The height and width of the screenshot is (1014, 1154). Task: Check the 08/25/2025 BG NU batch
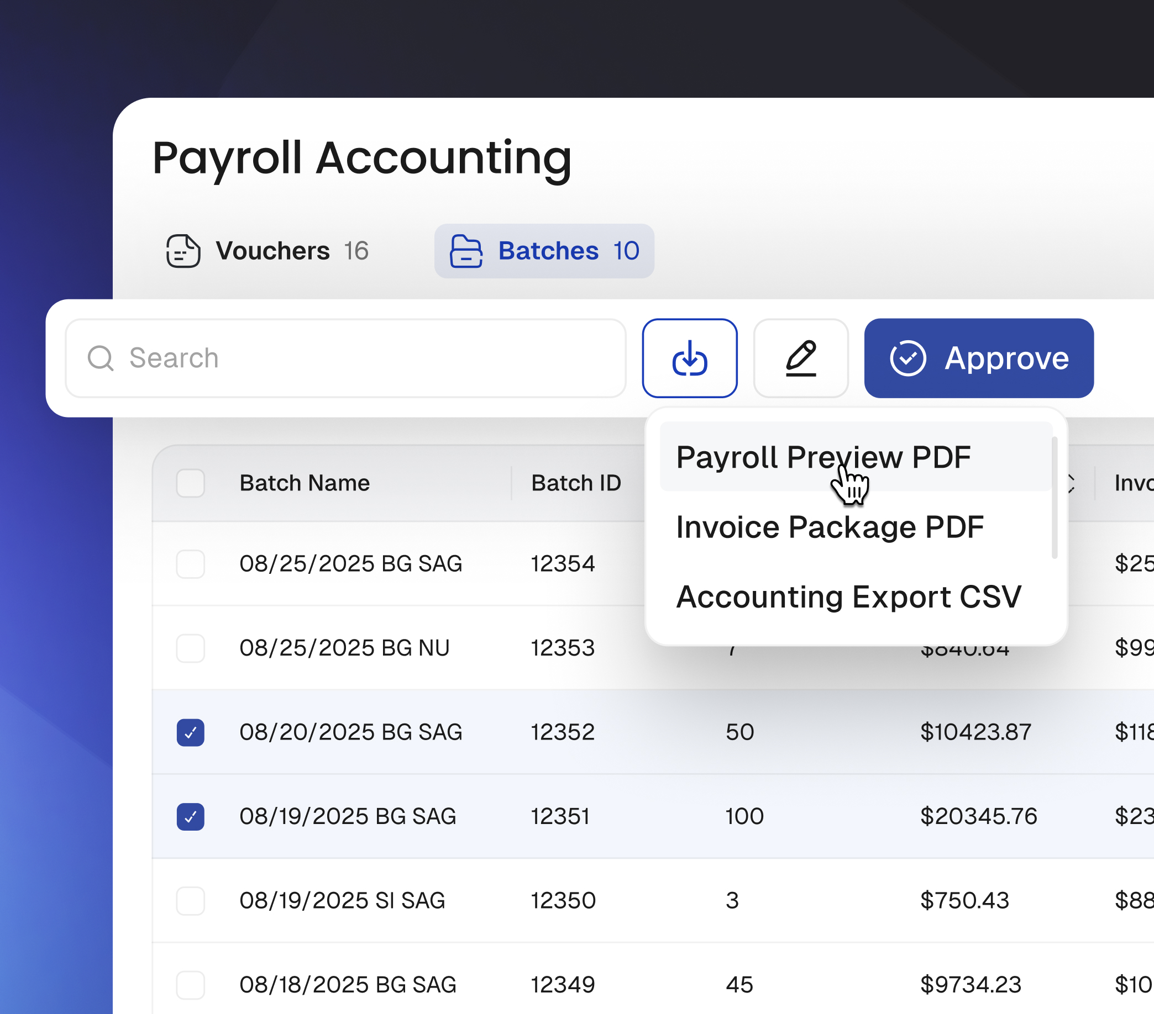[x=190, y=648]
